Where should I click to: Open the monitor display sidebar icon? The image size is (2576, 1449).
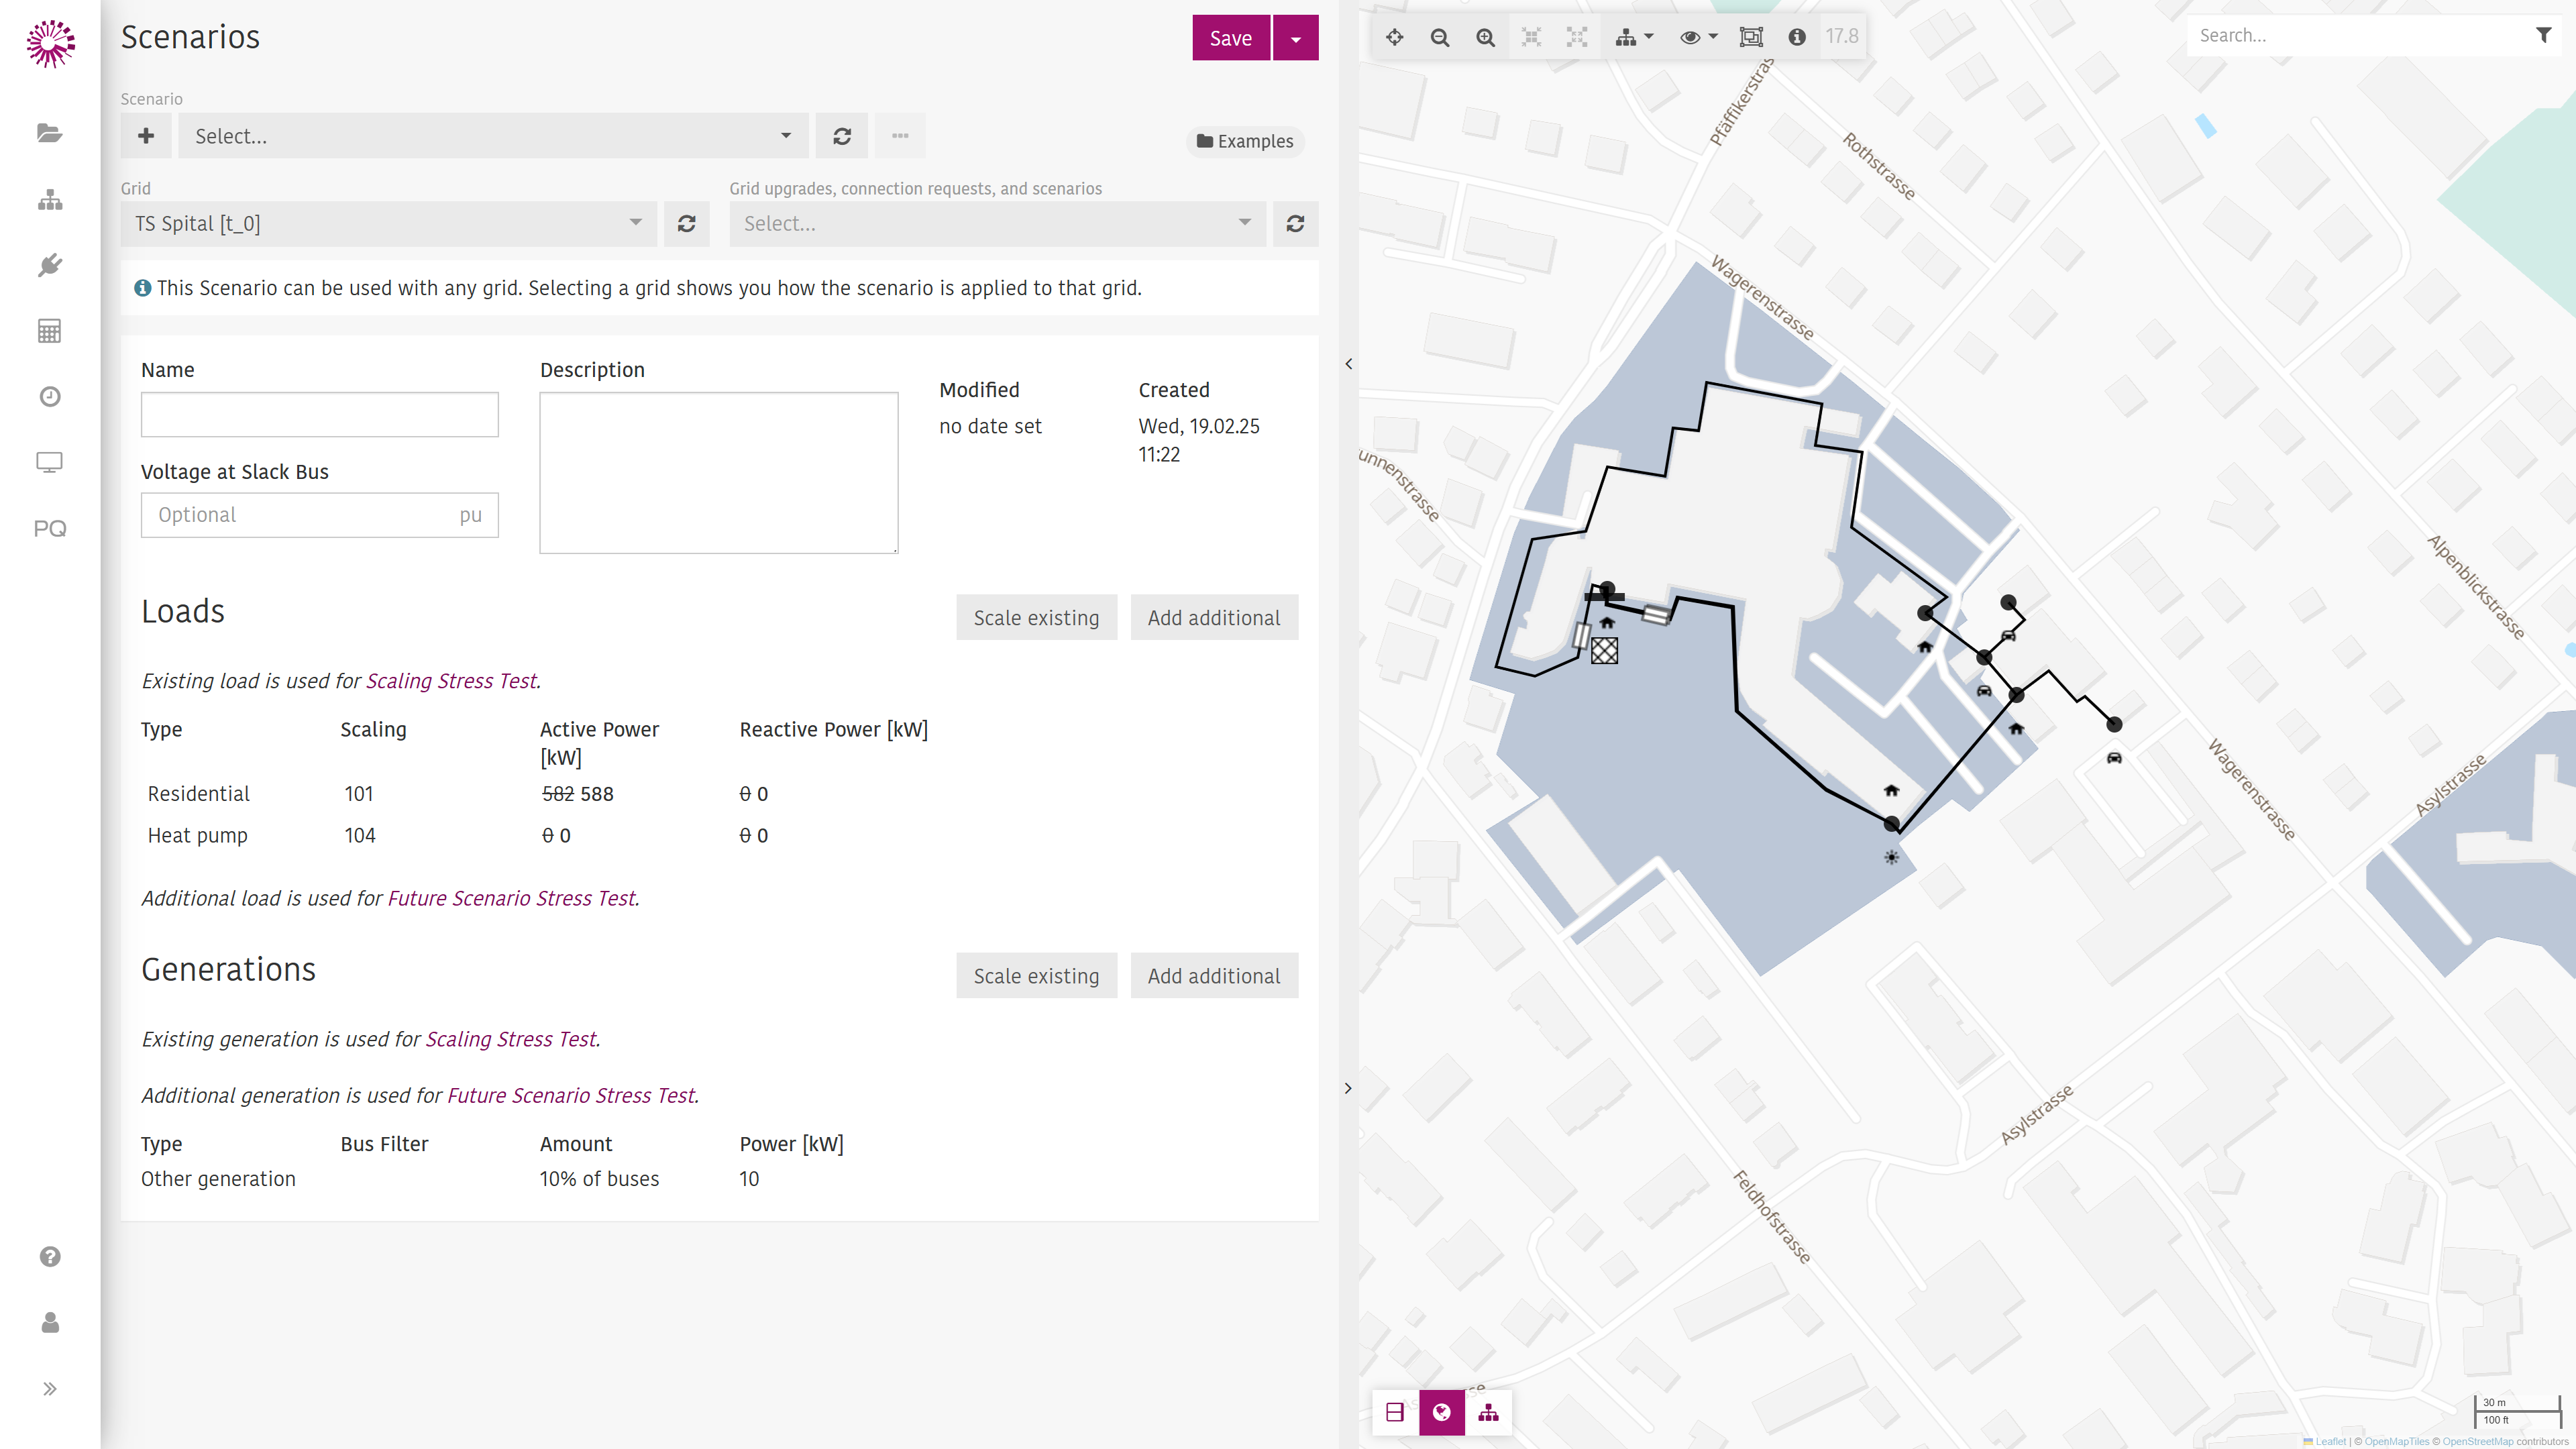tap(50, 462)
